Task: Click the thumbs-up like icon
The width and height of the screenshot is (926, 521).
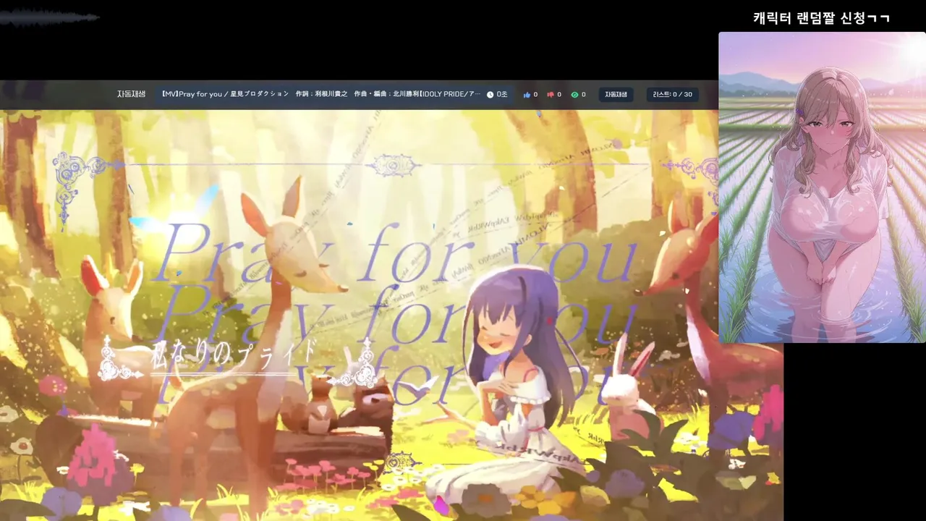Action: [x=527, y=95]
